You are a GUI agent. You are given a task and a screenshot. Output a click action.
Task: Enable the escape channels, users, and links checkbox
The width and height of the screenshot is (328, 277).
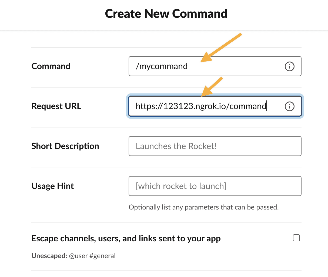point(296,238)
